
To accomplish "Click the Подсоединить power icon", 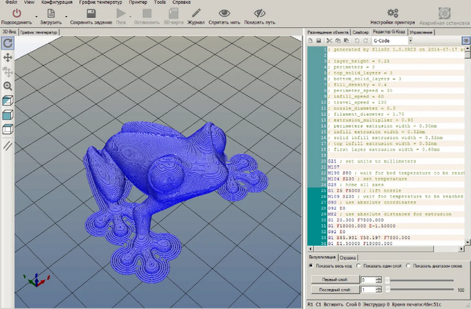I will [17, 13].
